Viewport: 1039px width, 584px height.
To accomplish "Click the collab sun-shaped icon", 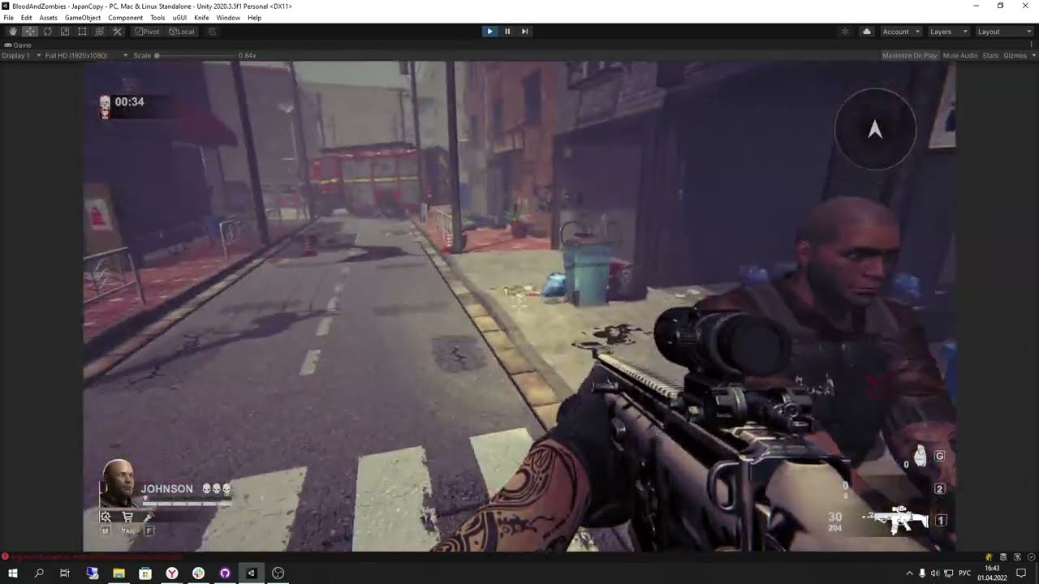I will coord(845,32).
